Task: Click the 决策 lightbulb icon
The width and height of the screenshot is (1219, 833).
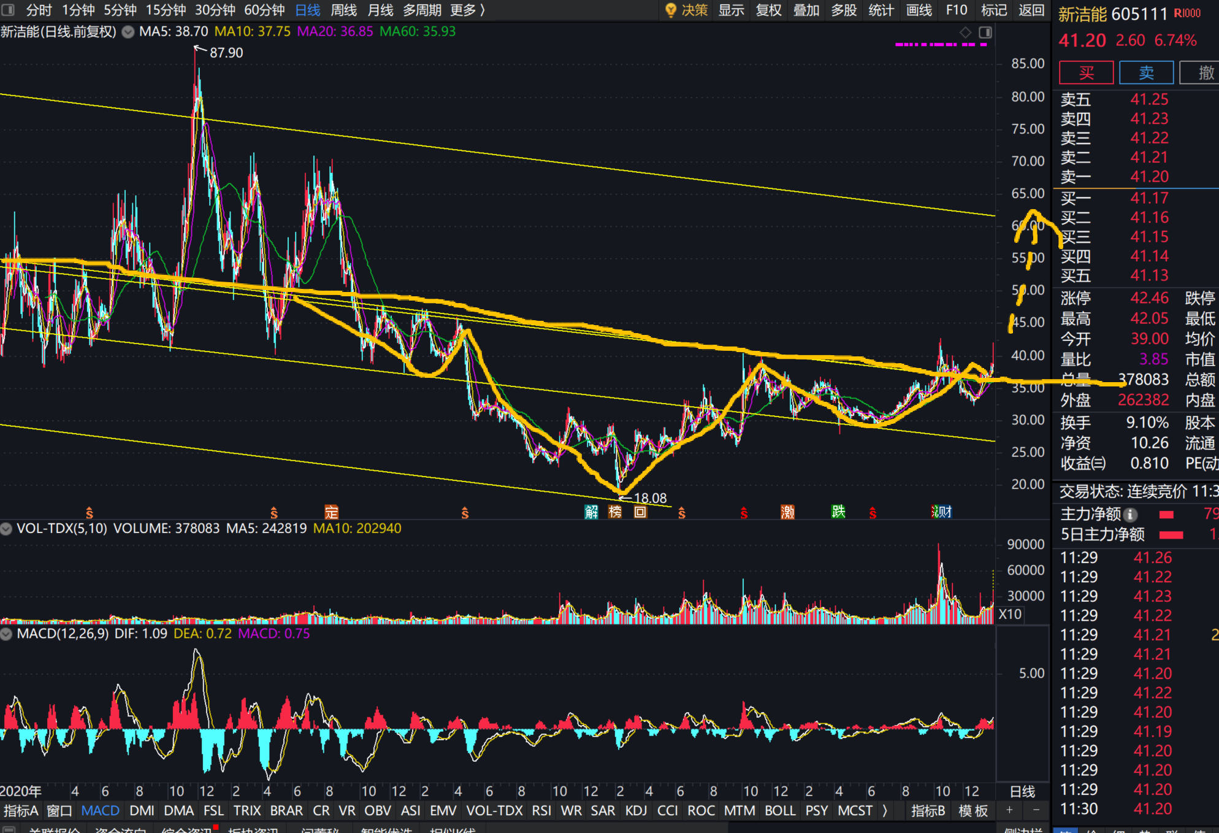Action: pos(670,10)
